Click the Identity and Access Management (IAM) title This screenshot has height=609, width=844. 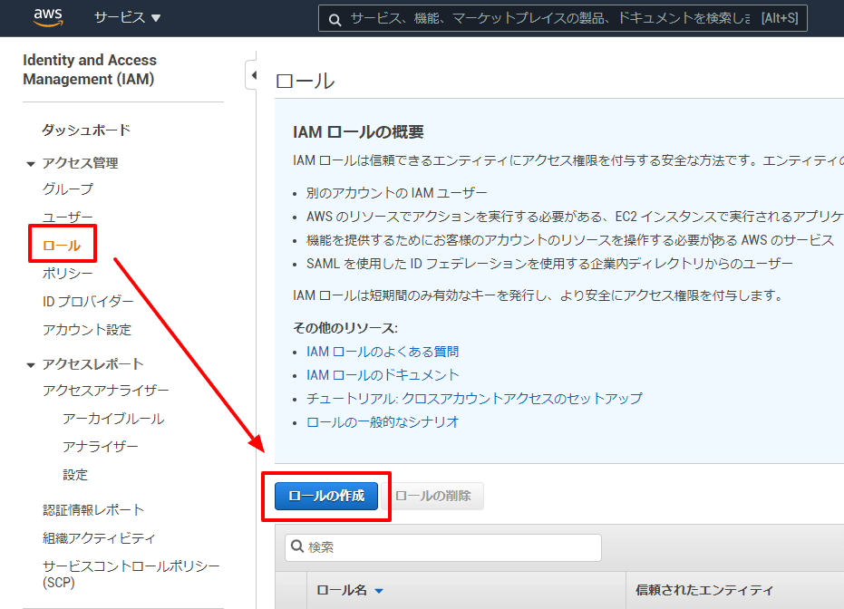(90, 70)
